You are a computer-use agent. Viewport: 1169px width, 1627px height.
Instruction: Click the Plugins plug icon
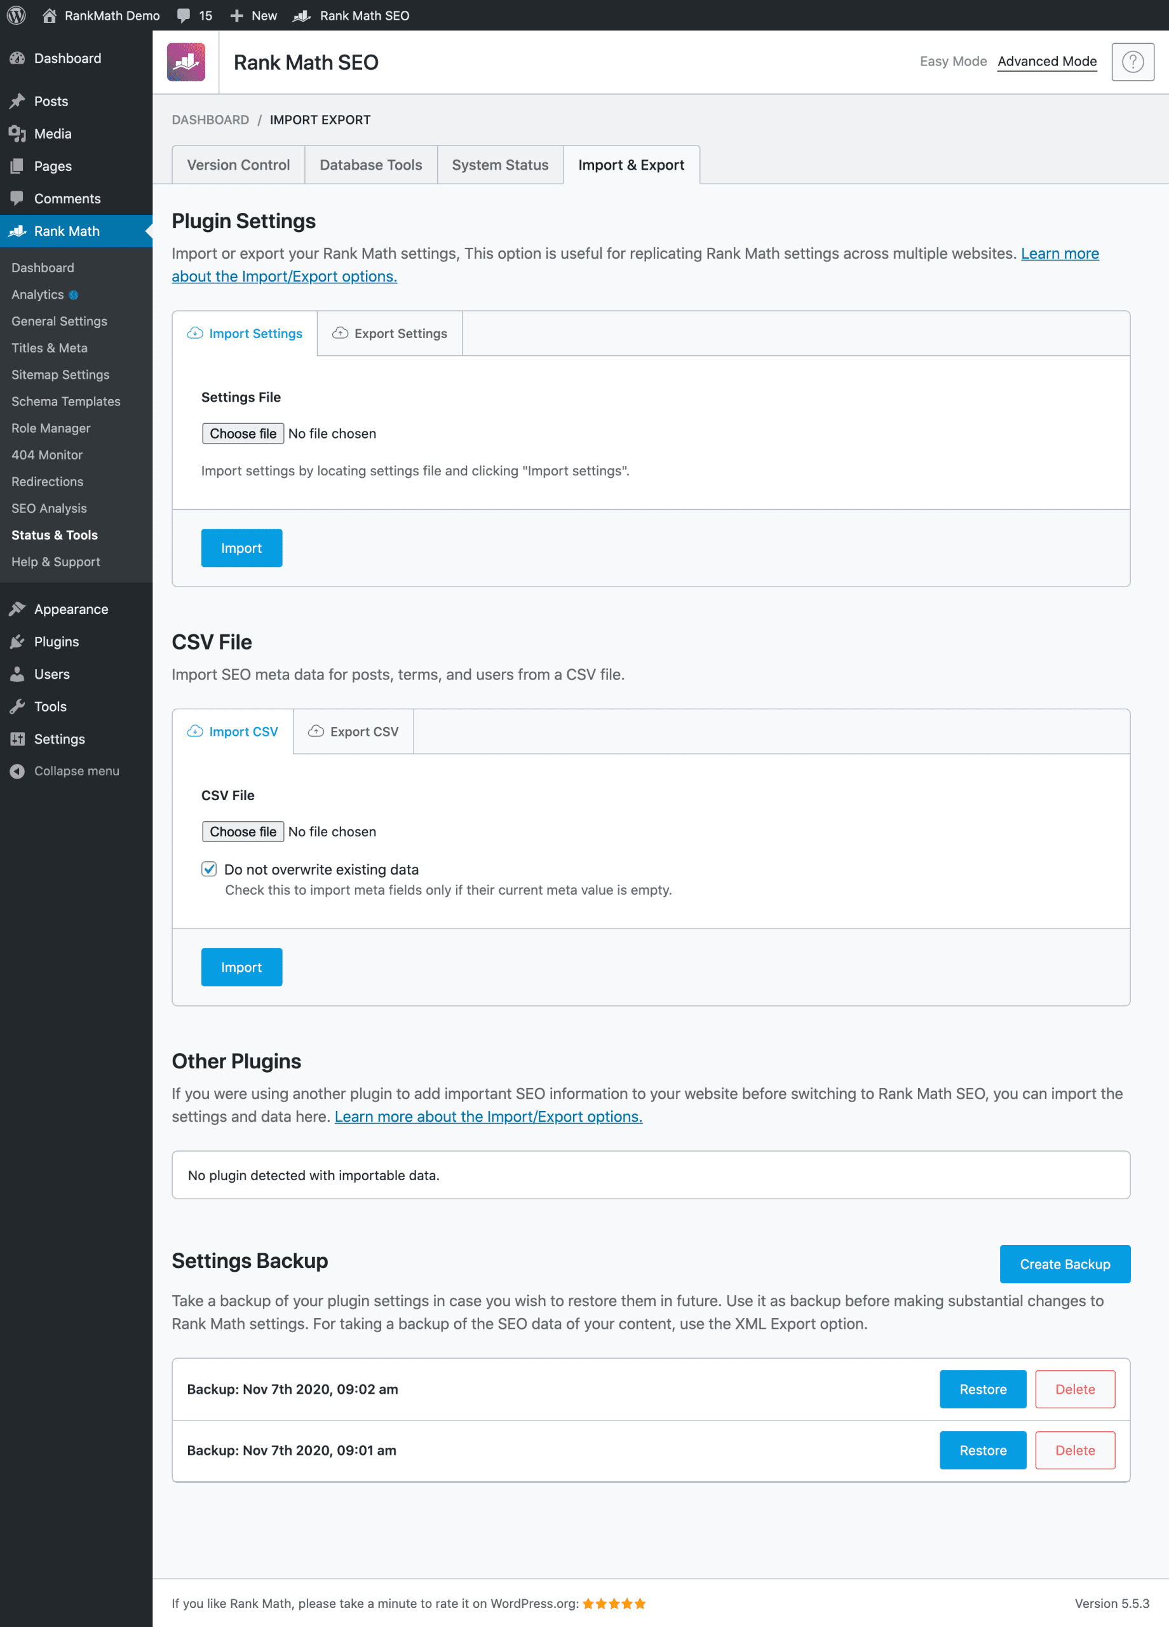[x=17, y=641]
